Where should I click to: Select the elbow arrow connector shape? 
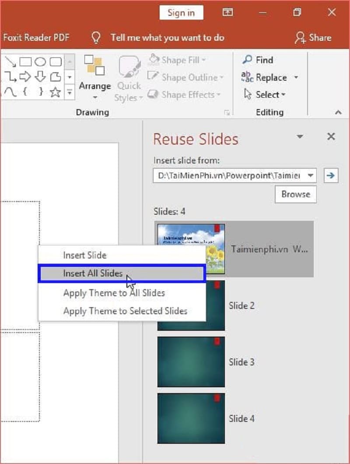coord(10,77)
